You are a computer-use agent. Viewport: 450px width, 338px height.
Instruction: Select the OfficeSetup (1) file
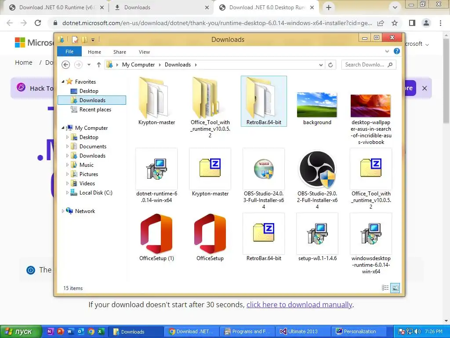click(156, 237)
